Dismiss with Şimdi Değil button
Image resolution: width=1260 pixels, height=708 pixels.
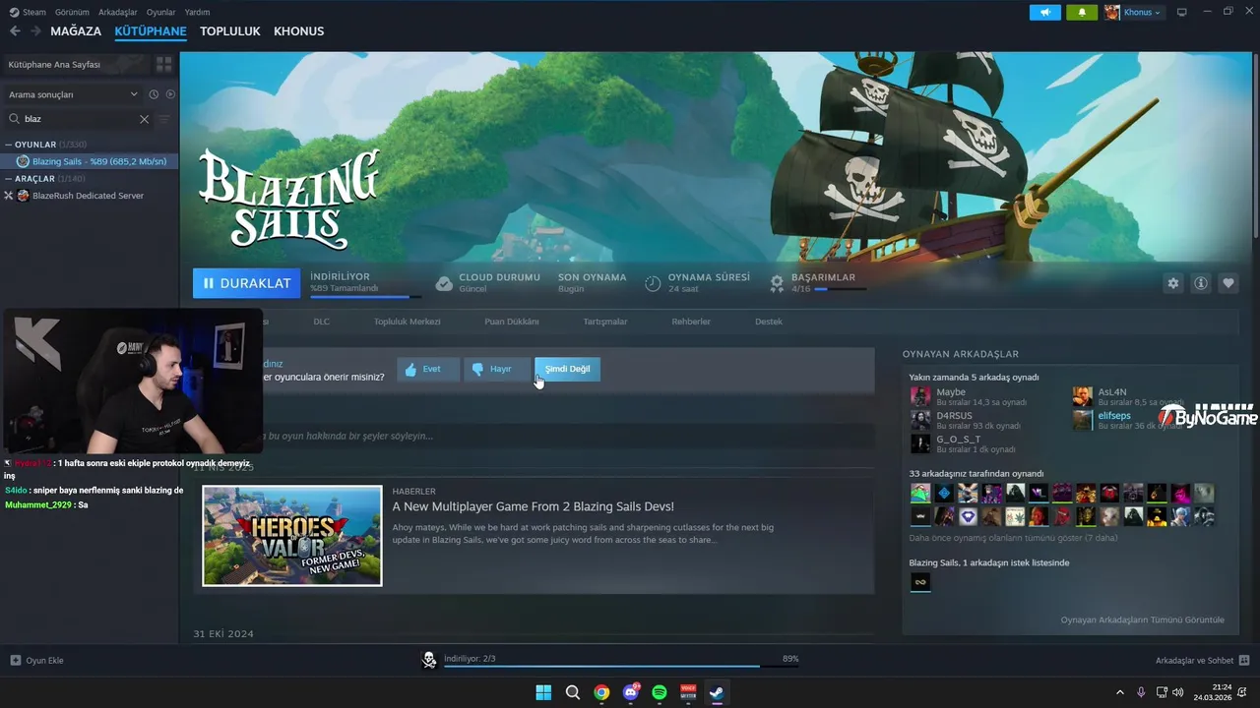(567, 369)
